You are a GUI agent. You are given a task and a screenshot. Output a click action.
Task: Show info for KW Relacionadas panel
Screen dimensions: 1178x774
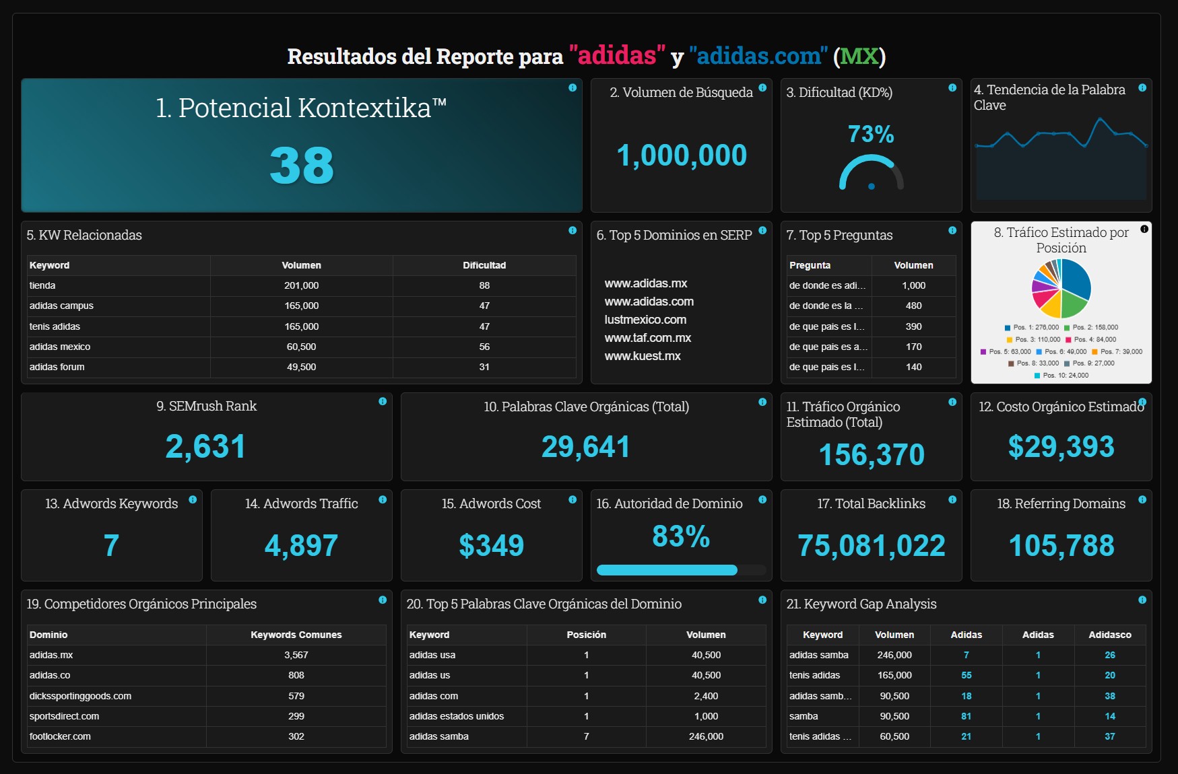click(572, 230)
